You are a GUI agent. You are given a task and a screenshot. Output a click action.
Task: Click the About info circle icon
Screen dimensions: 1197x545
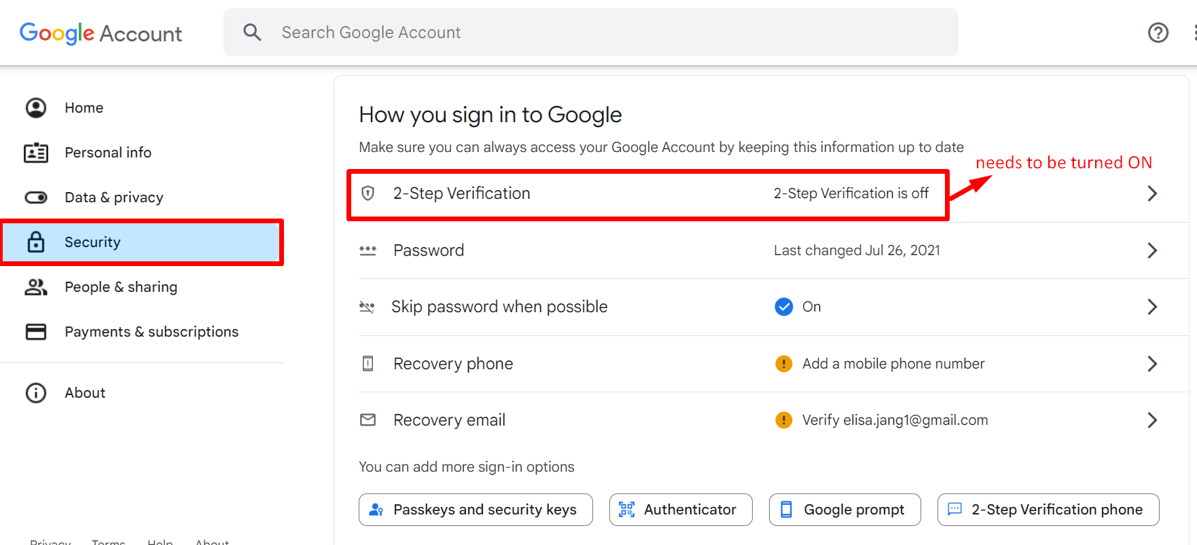36,393
